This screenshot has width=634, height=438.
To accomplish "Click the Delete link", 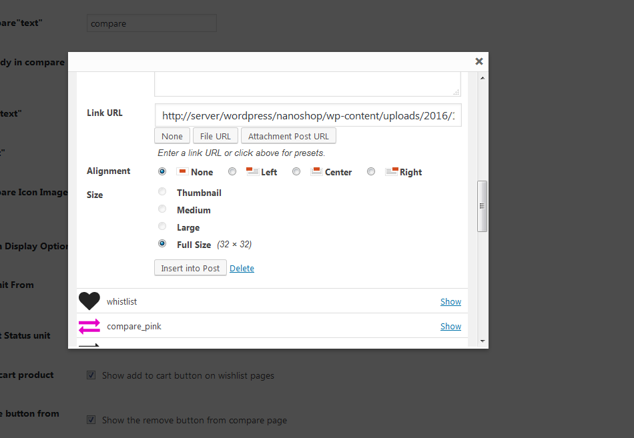I will click(x=242, y=268).
